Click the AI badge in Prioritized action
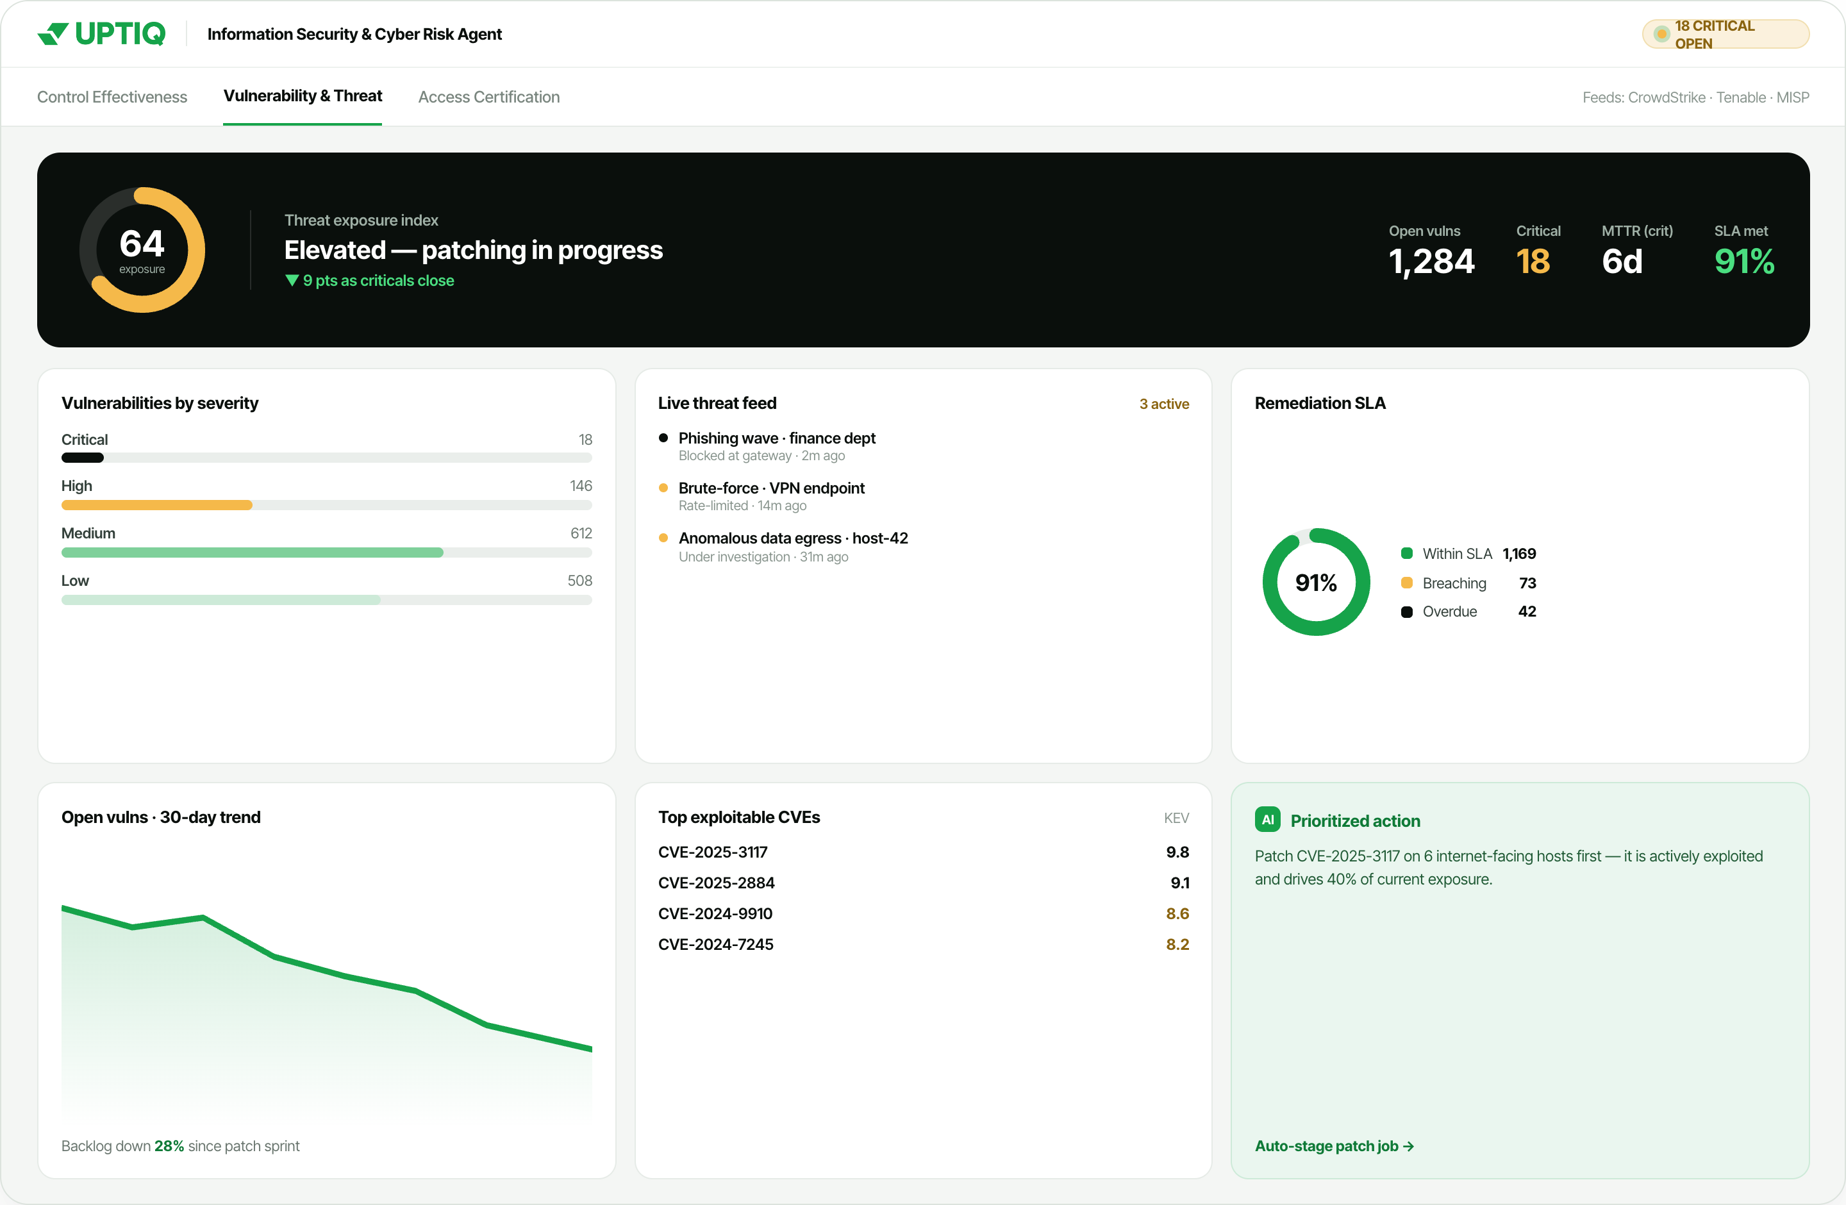Image resolution: width=1846 pixels, height=1205 pixels. [x=1267, y=820]
